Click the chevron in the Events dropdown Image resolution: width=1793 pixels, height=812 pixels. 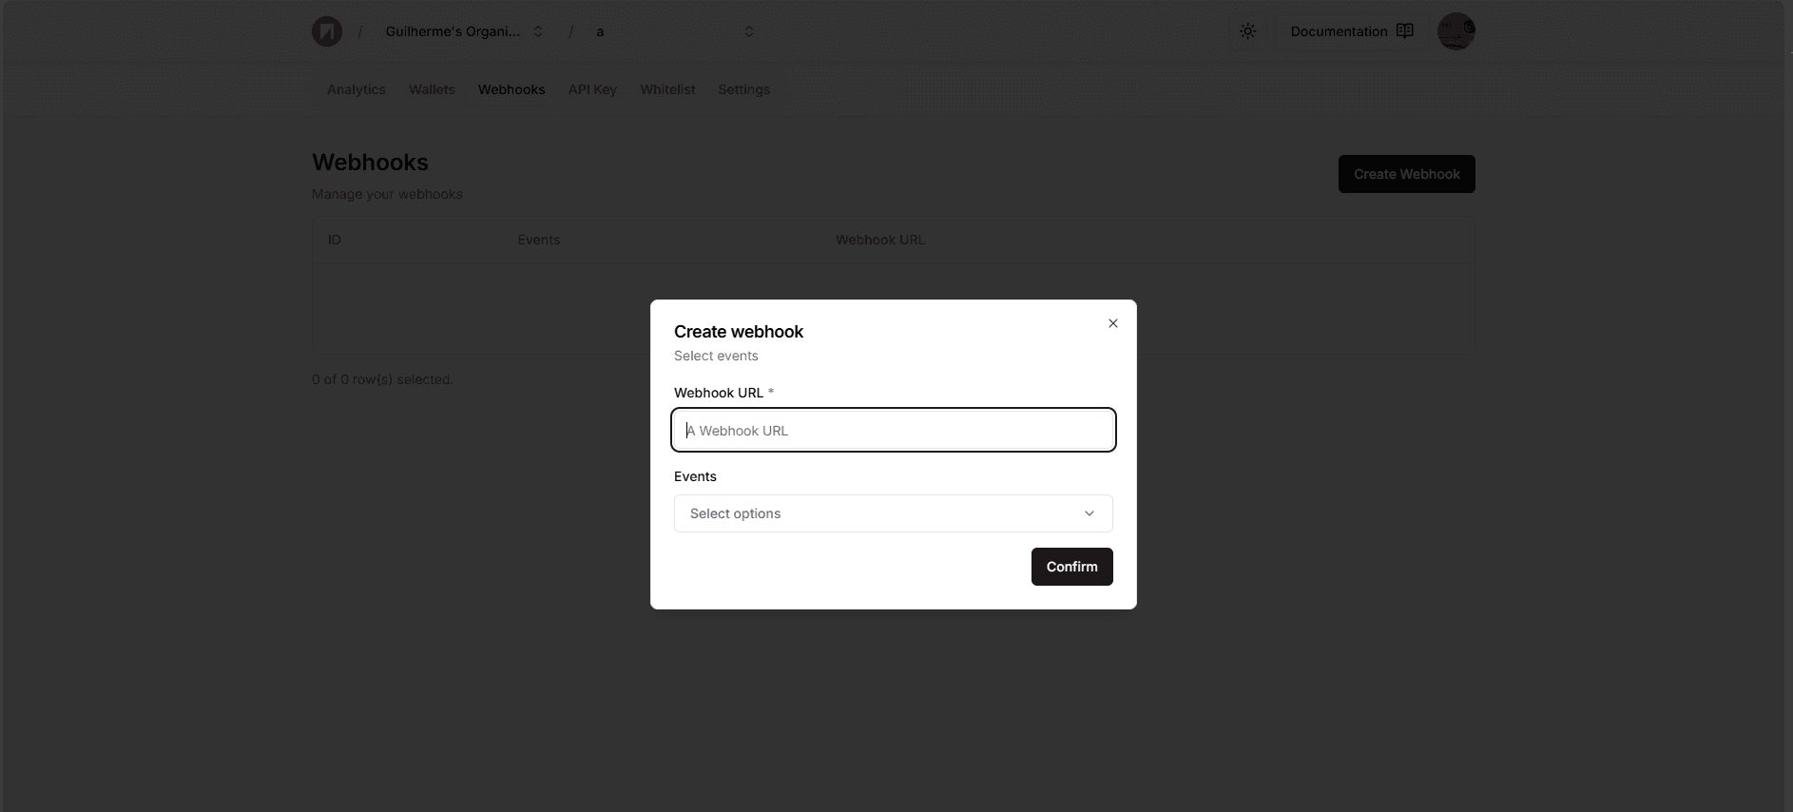coord(1089,513)
